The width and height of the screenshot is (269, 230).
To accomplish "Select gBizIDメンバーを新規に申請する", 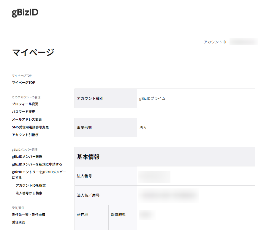I will (37, 164).
